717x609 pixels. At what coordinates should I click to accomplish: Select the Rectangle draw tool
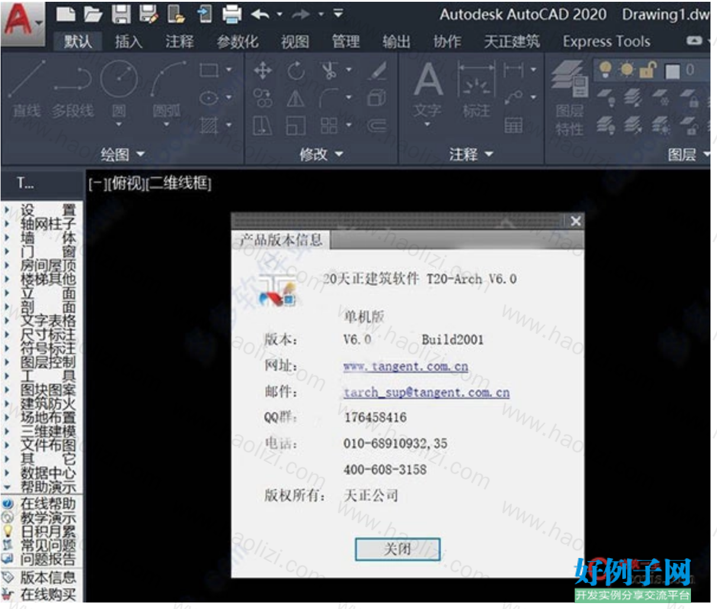coord(209,70)
